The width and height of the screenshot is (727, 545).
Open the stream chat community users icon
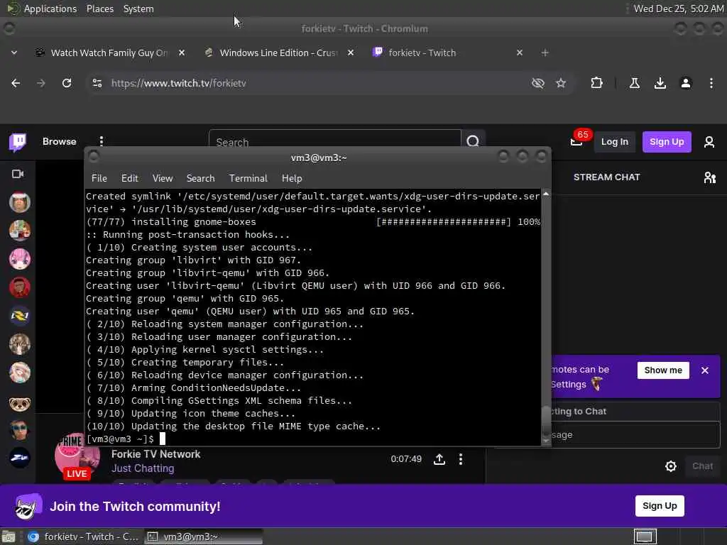click(709, 177)
